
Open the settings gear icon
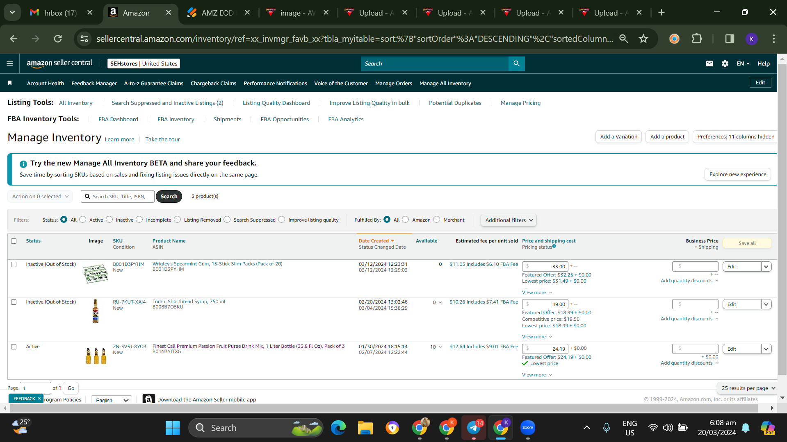[725, 63]
